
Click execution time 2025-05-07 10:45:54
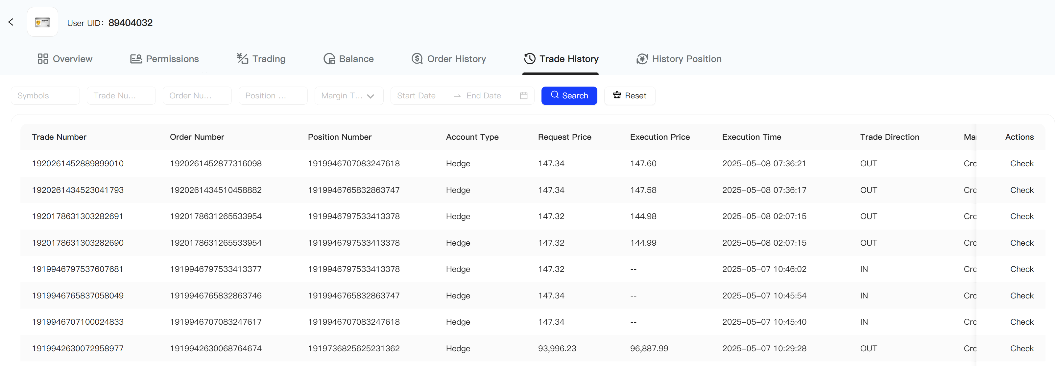(x=764, y=295)
